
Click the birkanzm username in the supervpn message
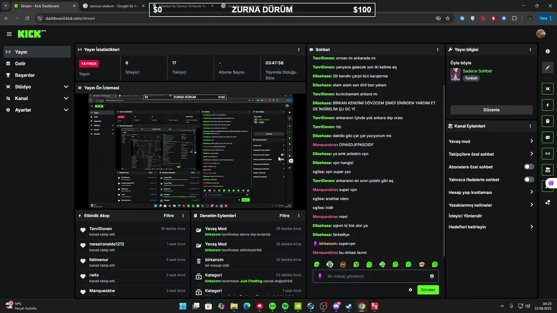point(328,243)
